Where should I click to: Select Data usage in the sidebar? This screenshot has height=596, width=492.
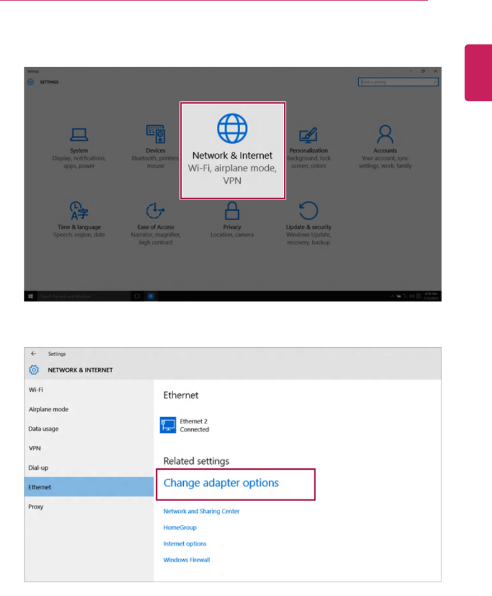point(89,429)
